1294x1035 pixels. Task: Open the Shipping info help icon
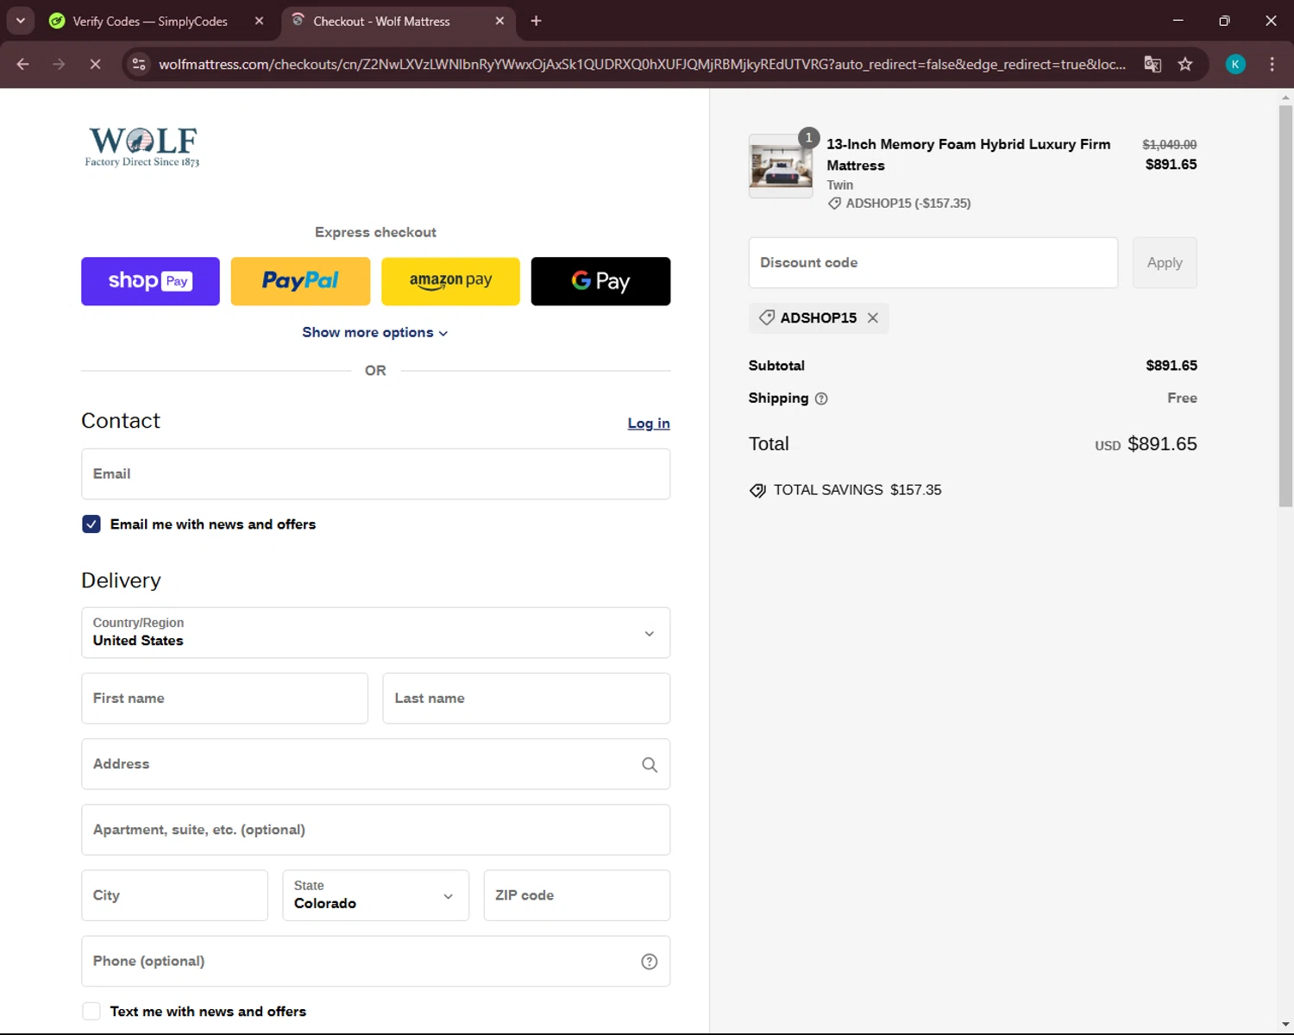click(x=821, y=398)
